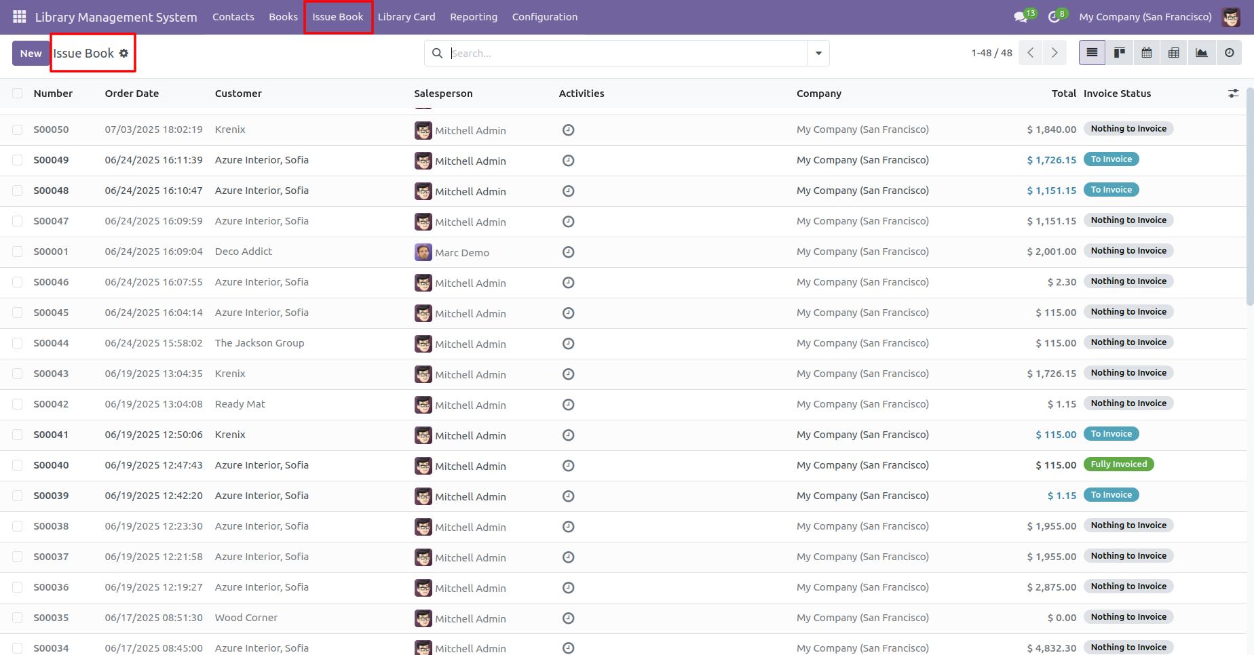This screenshot has width=1254, height=655.
Task: Click Marc Demo's avatar on order S00001
Action: (x=423, y=252)
